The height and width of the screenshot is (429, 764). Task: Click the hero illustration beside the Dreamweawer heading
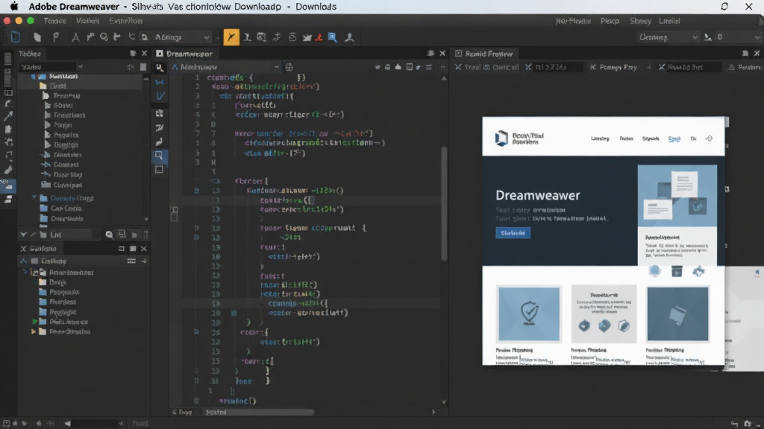[677, 196]
